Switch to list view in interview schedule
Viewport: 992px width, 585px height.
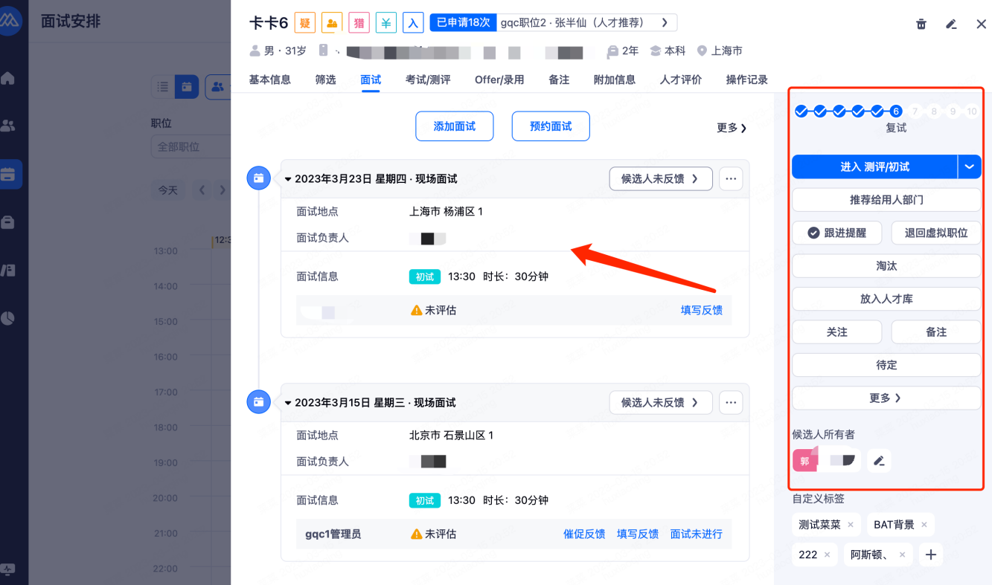163,87
